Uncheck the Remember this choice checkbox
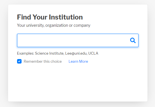155x107 pixels. (x=19, y=61)
